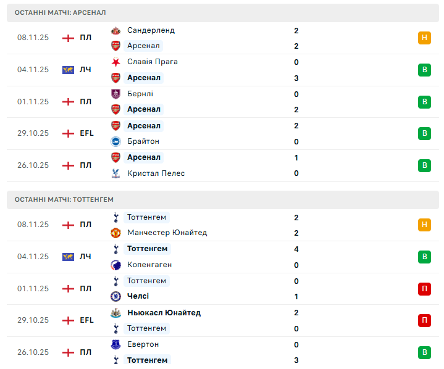Viewport: 444px width, 369px height.
Task: Click the Newcastle United crest icon
Action: (x=115, y=313)
